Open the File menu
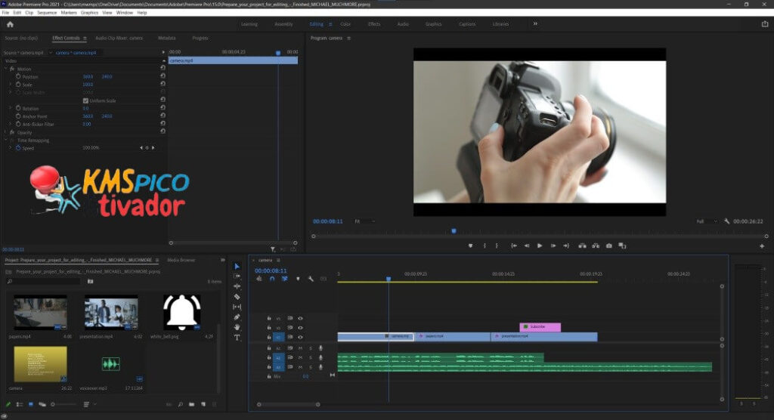 coord(5,13)
